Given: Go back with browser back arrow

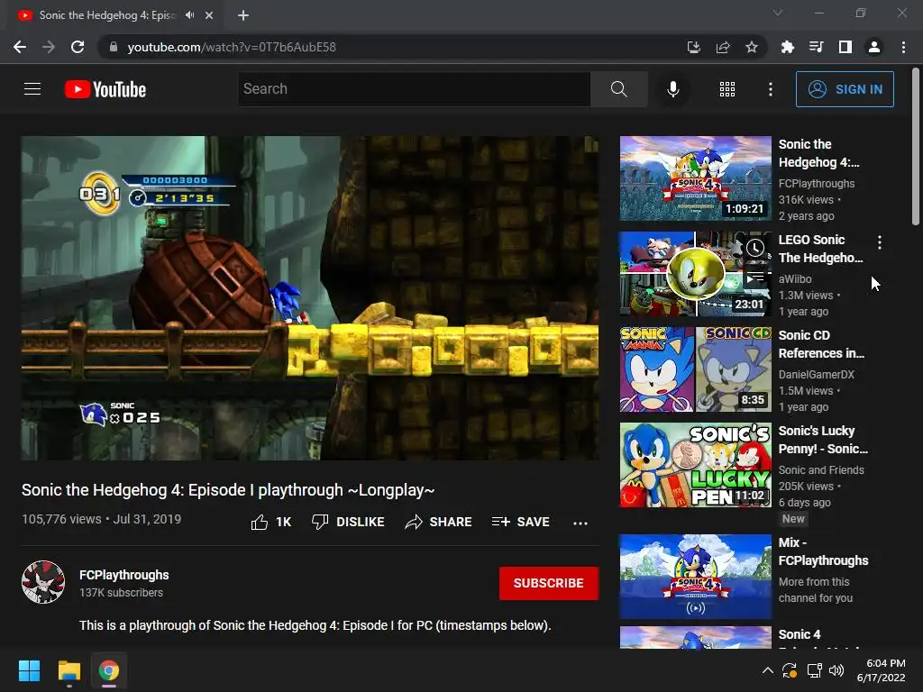Looking at the screenshot, I should pyautogui.click(x=20, y=47).
